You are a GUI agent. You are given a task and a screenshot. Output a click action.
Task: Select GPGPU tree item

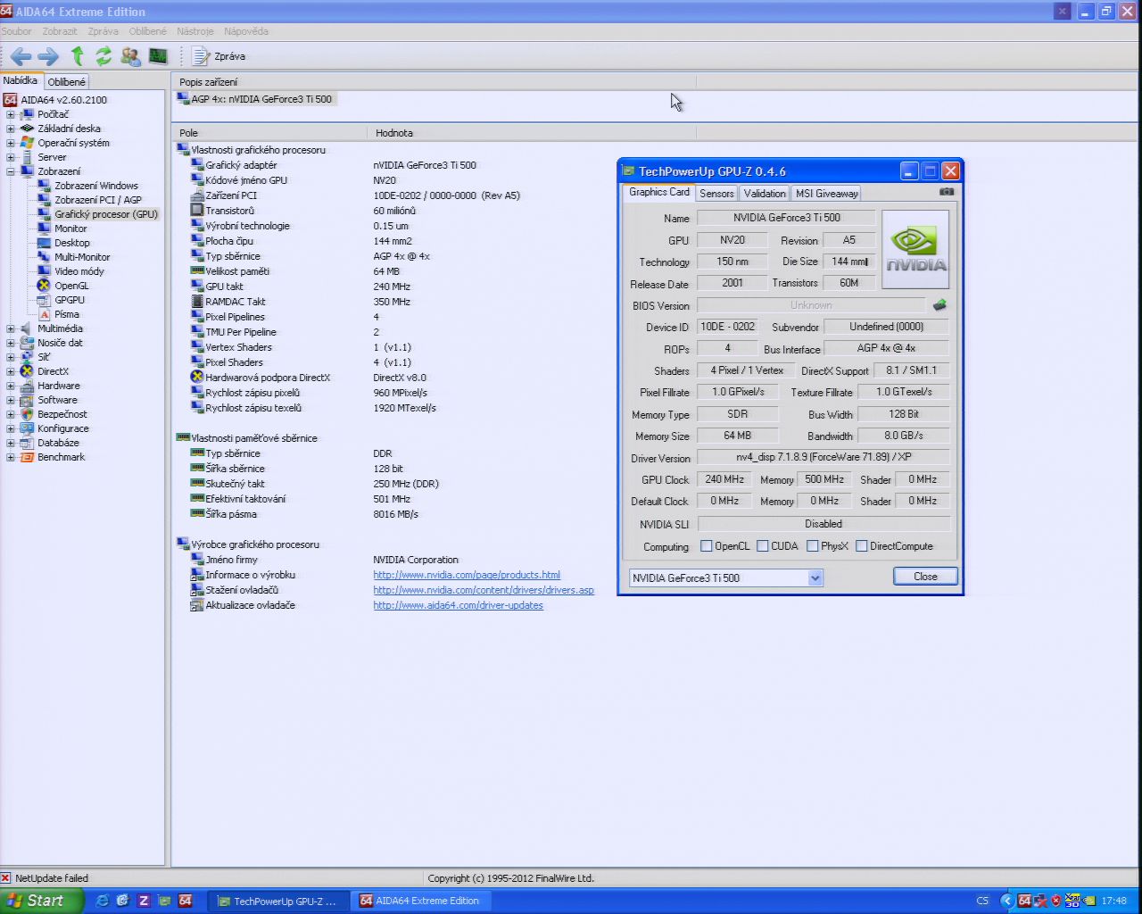[x=61, y=300]
